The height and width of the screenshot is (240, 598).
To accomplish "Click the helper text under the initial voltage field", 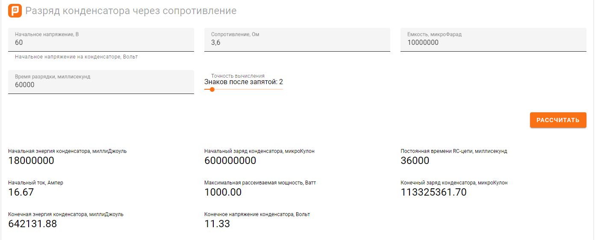I will coord(76,57).
